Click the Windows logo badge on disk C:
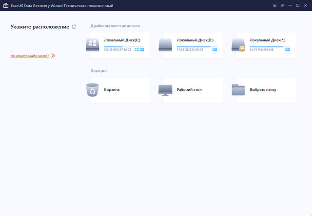The height and width of the screenshot is (216, 312). [x=136, y=49]
